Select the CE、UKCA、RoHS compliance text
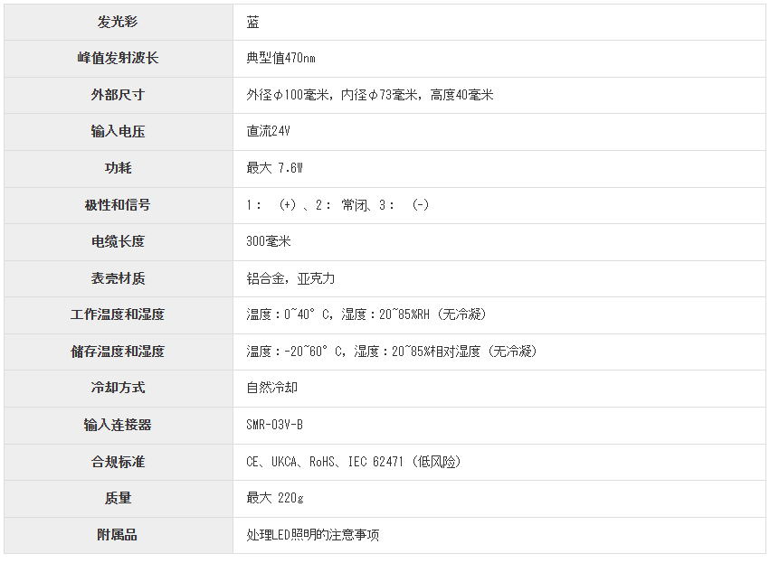779x563 pixels. click(x=354, y=462)
